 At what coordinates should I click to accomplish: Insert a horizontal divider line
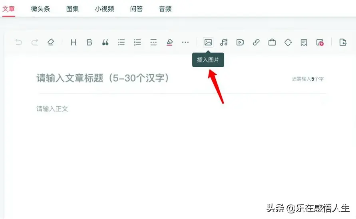pyautogui.click(x=153, y=42)
